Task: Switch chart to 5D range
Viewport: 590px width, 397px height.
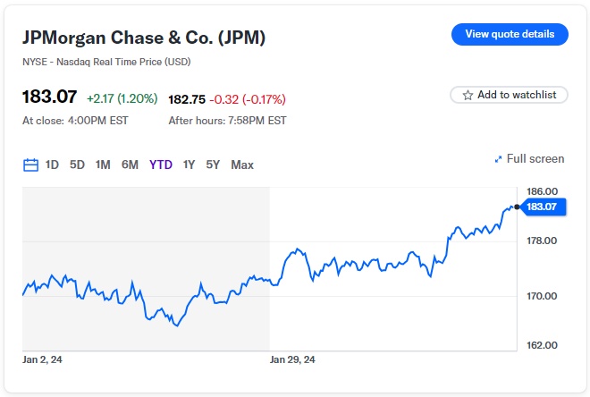Action: 77,165
